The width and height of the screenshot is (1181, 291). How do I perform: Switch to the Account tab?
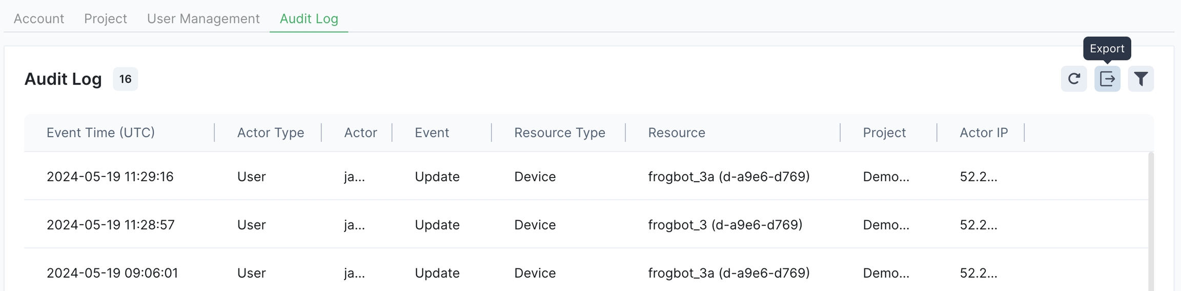[39, 19]
